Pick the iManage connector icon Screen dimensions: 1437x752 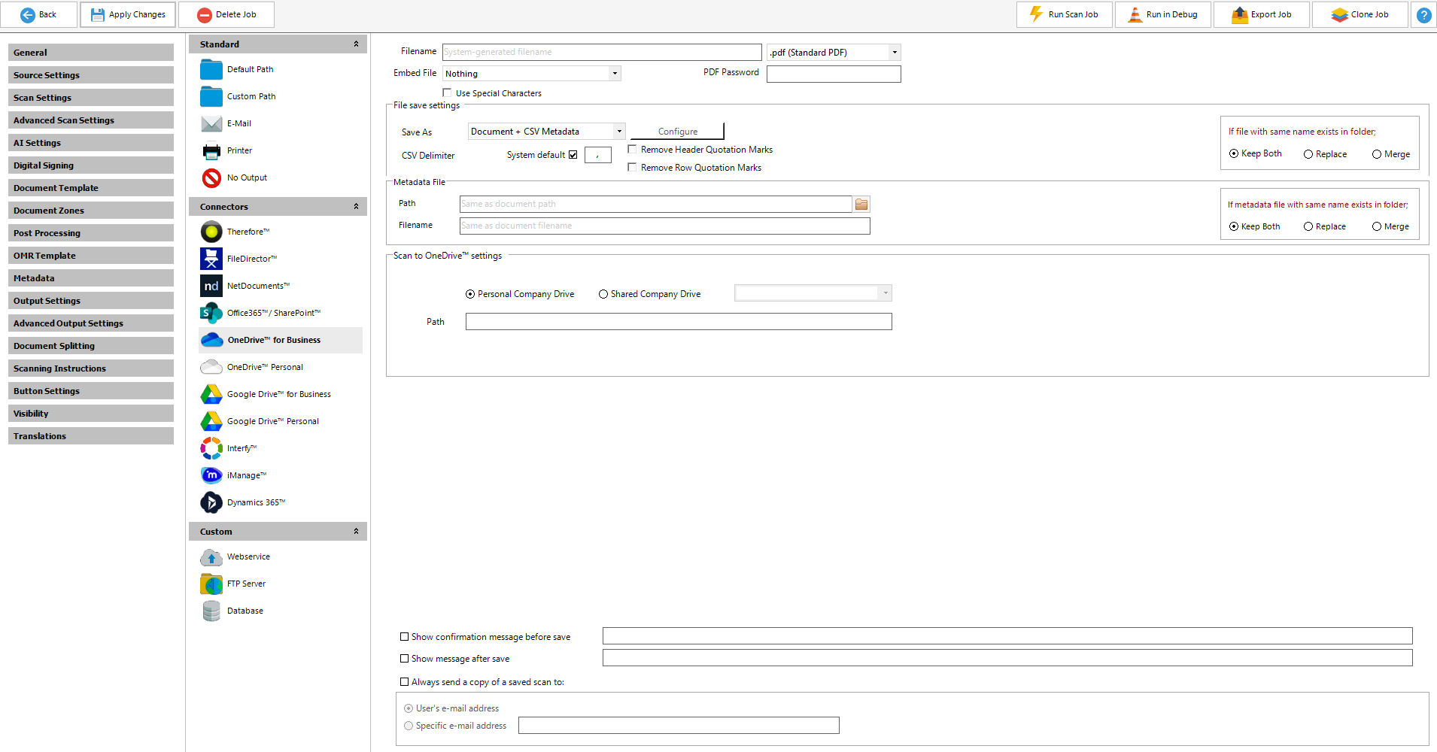click(x=211, y=475)
